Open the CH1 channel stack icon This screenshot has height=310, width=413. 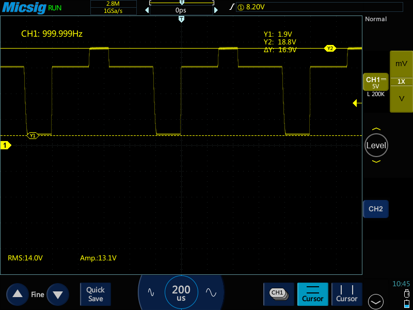(x=279, y=294)
